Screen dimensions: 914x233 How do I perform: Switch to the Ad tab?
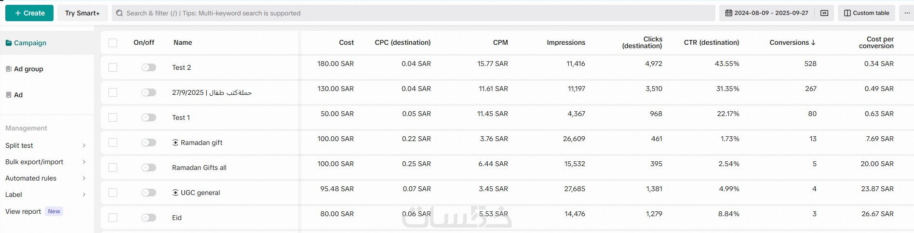click(x=18, y=95)
